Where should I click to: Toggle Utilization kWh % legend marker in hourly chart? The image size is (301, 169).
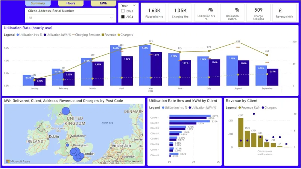[x=45, y=35]
